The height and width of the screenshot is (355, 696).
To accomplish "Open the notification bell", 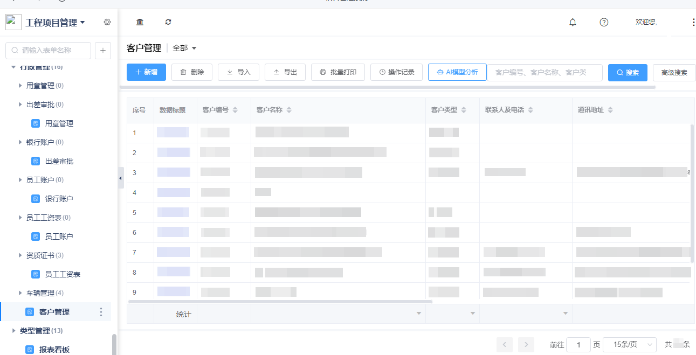I will 573,22.
